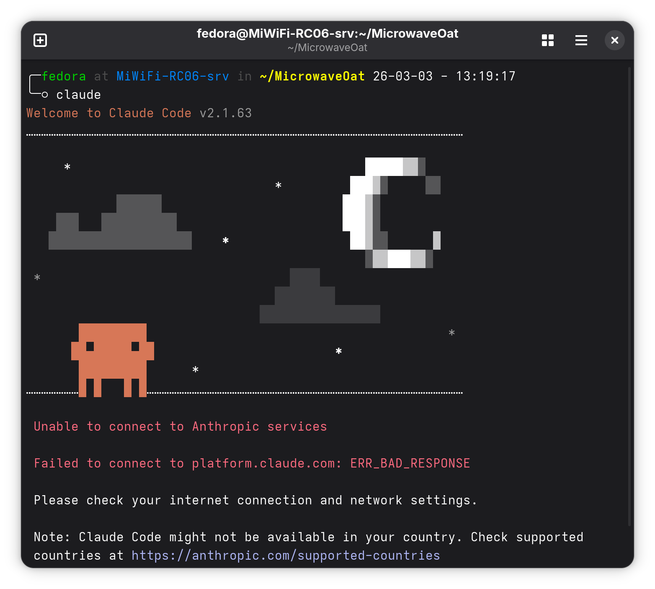Click the 'Unable to connect to Anthropic services' error
The image size is (655, 589).
(180, 426)
